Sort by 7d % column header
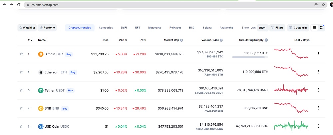 143,40
